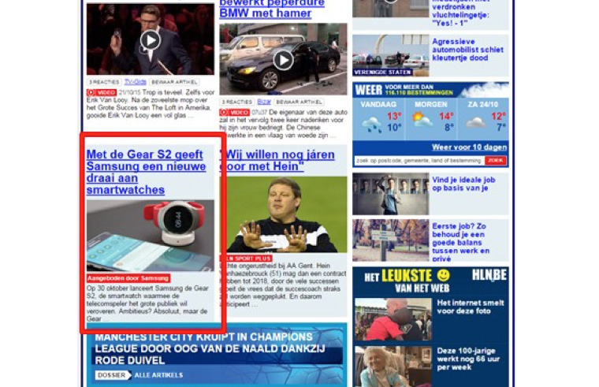Open reacties under the BMW video
This screenshot has width=599, height=387.
237,102
